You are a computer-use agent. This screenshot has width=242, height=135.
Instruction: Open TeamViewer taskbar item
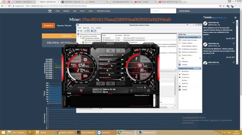coord(106,132)
